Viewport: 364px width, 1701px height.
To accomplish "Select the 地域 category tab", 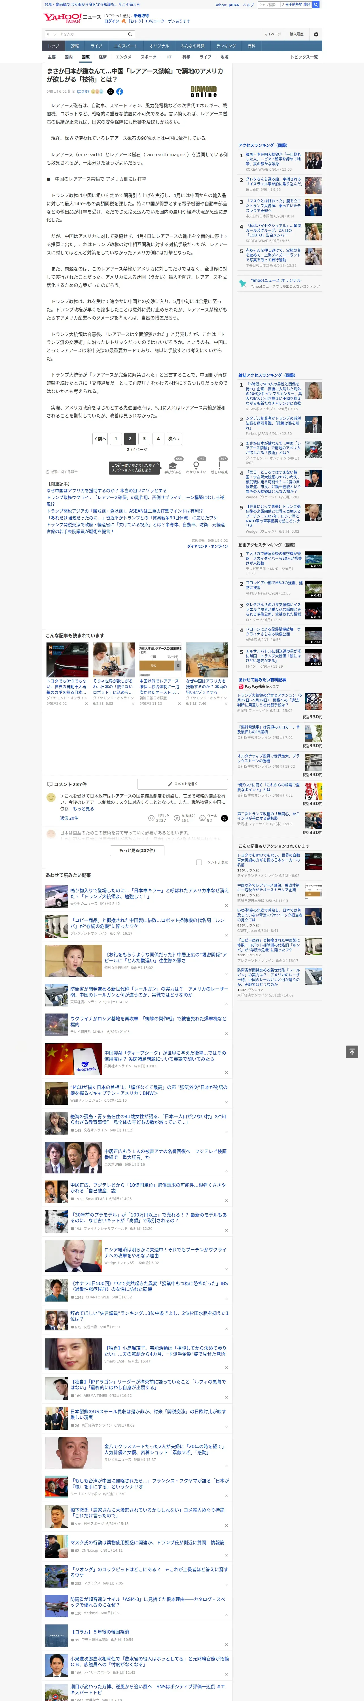I will point(224,57).
